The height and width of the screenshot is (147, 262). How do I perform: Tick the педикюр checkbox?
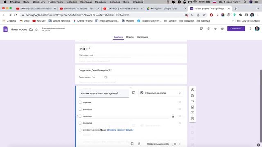coord(80,116)
